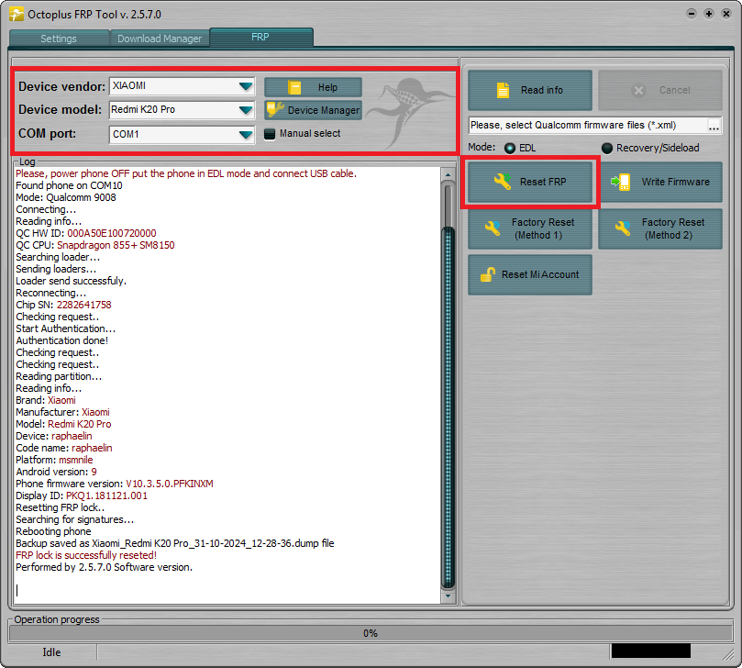
Task: Click the 'Authentication done!' log line
Action: (x=62, y=340)
